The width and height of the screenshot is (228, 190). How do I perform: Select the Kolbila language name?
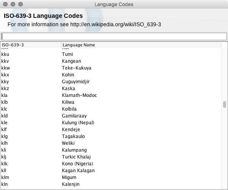[x=69, y=109]
